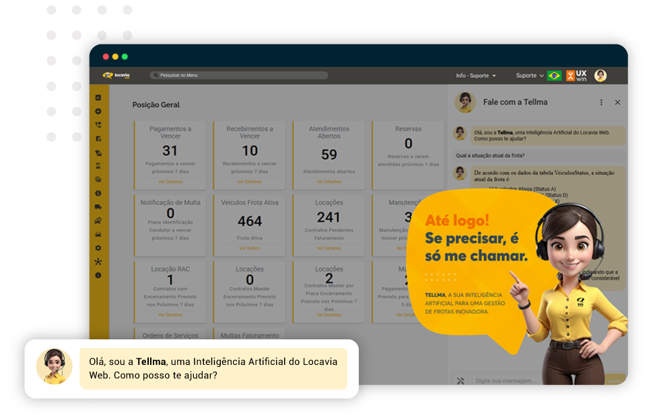653x420 pixels.
Task: Select the Brazil flag language icon
Action: coord(554,76)
